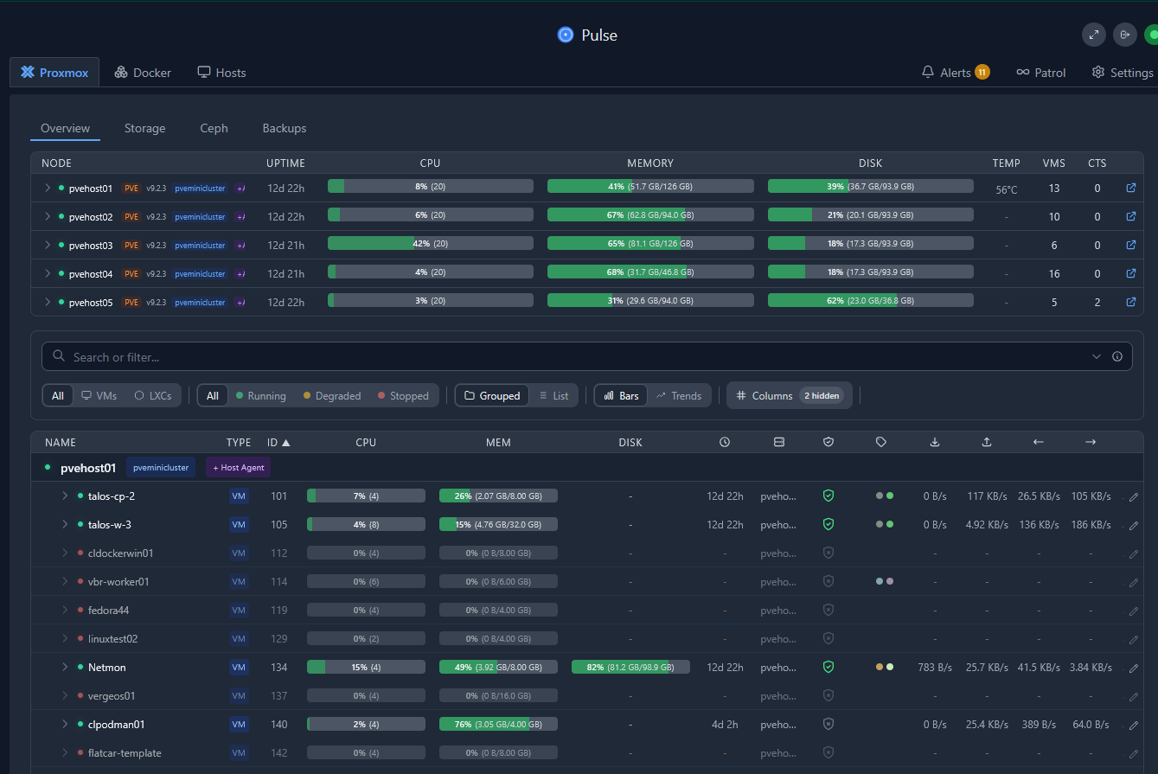Sort by uptime clock column icon

coord(725,442)
